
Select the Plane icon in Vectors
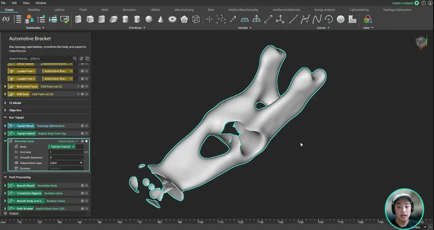(245, 19)
